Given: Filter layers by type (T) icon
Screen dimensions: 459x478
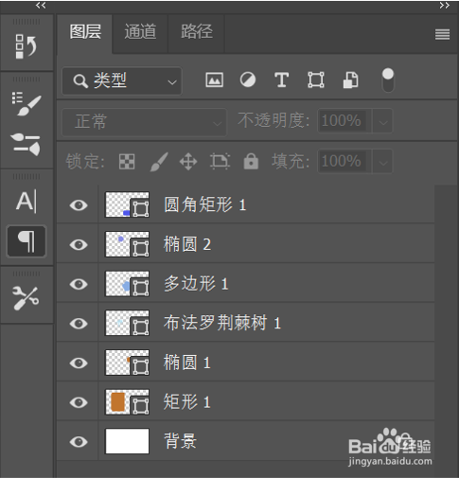Looking at the screenshot, I should (281, 80).
